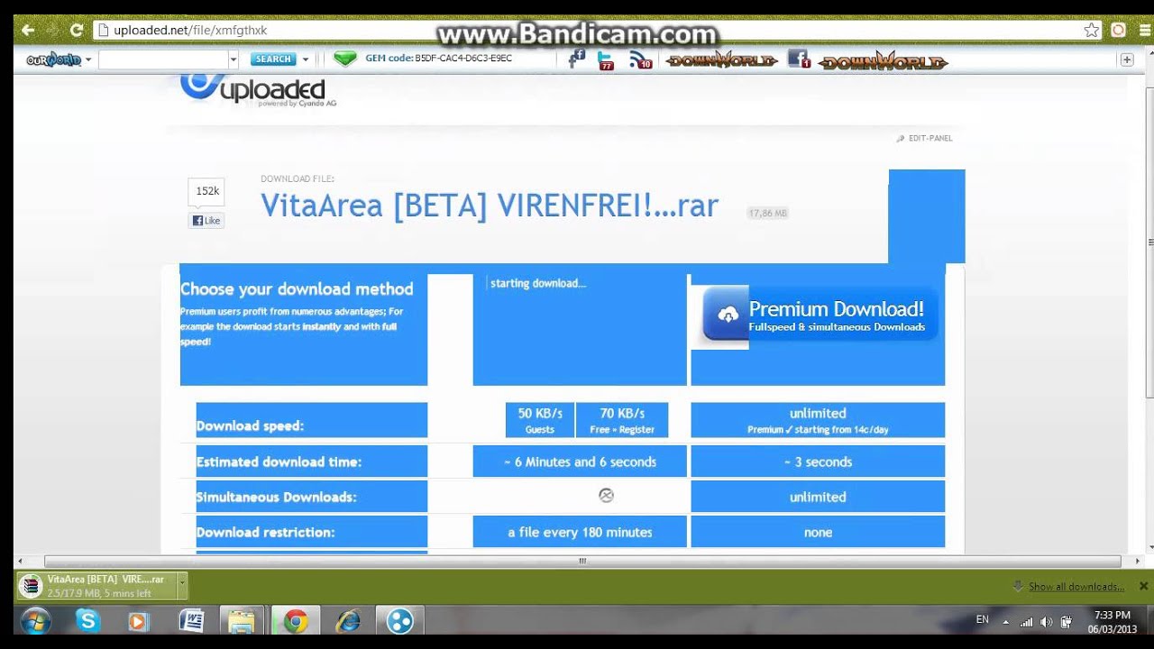This screenshot has height=649, width=1154.
Task: Open the extension icon next to the bookmark star
Action: click(x=1118, y=30)
